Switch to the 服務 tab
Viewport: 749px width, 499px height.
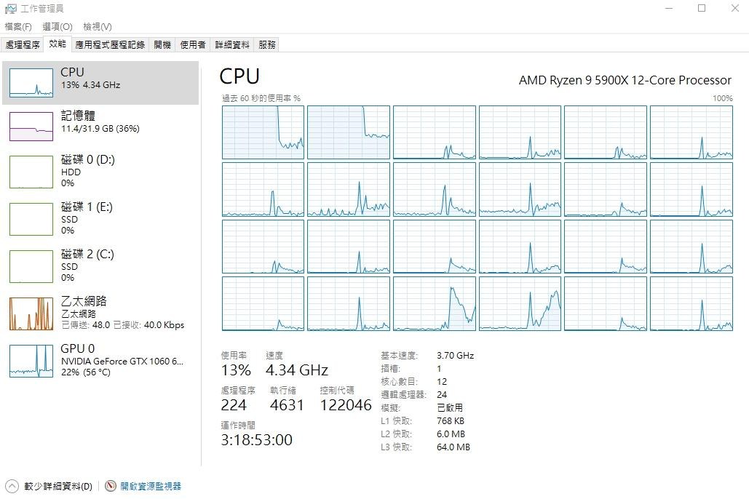266,44
